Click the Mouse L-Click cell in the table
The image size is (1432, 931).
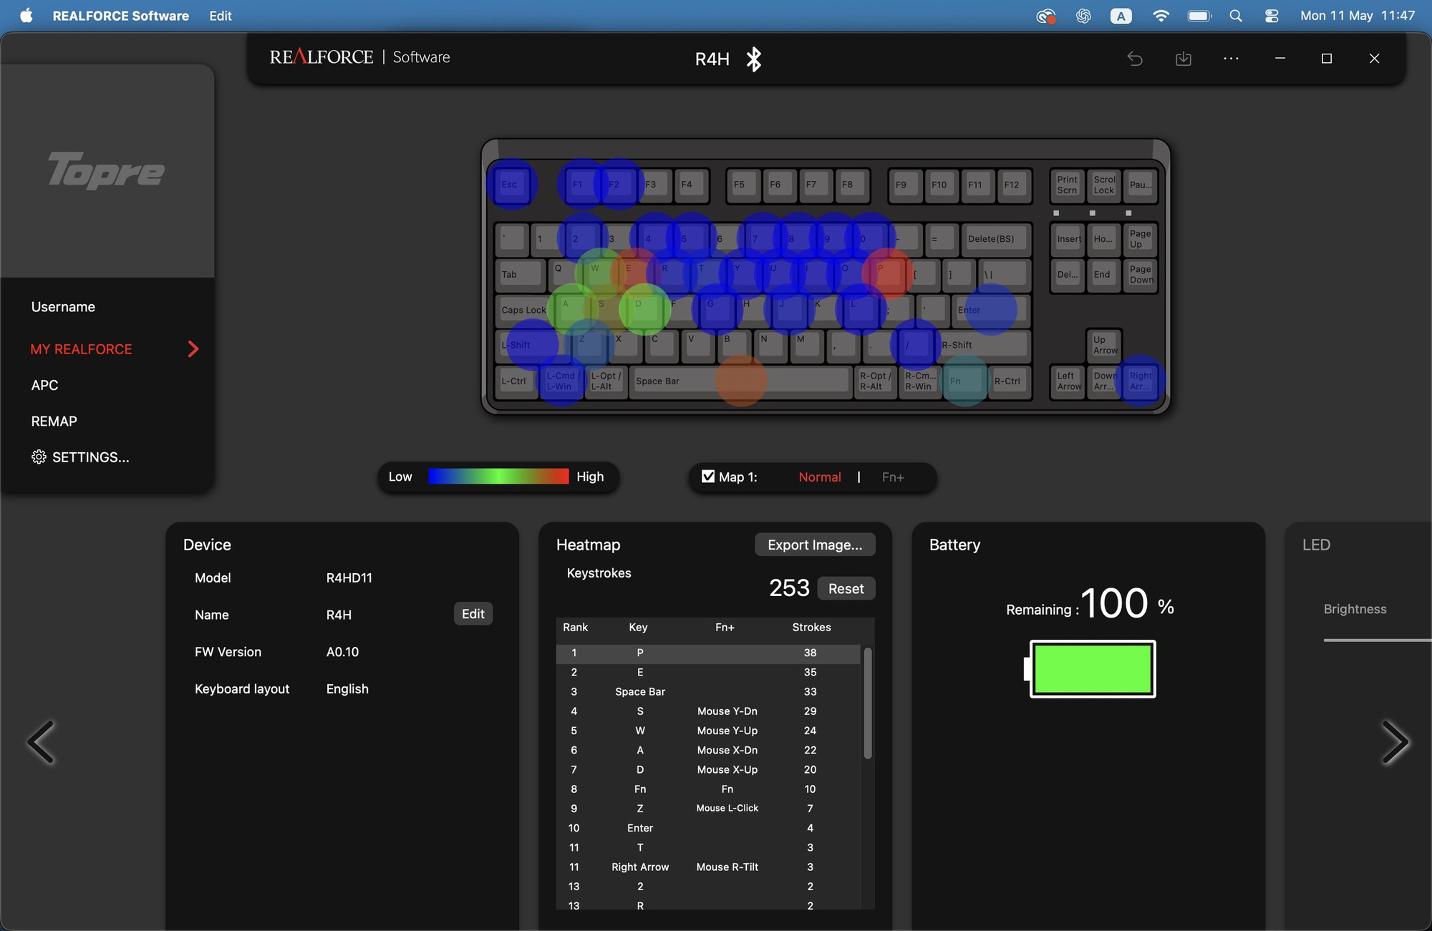(x=727, y=809)
